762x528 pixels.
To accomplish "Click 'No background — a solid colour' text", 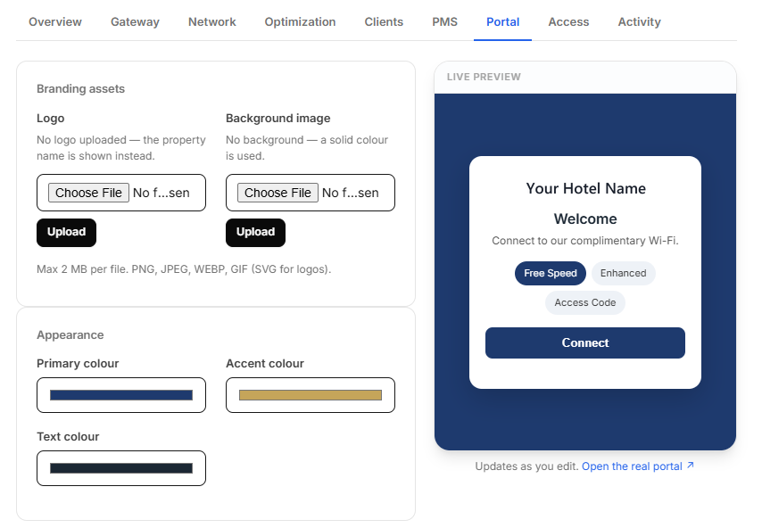I will click(x=307, y=148).
